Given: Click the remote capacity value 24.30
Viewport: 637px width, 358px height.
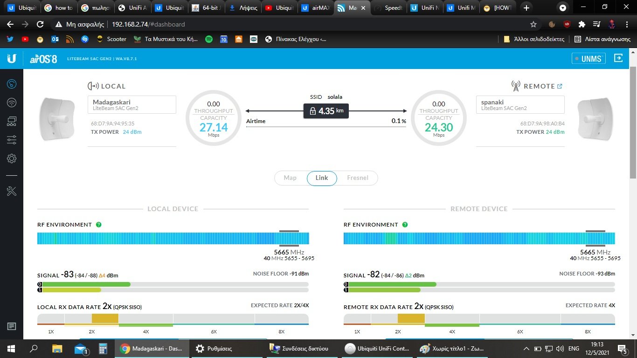Looking at the screenshot, I should (439, 127).
